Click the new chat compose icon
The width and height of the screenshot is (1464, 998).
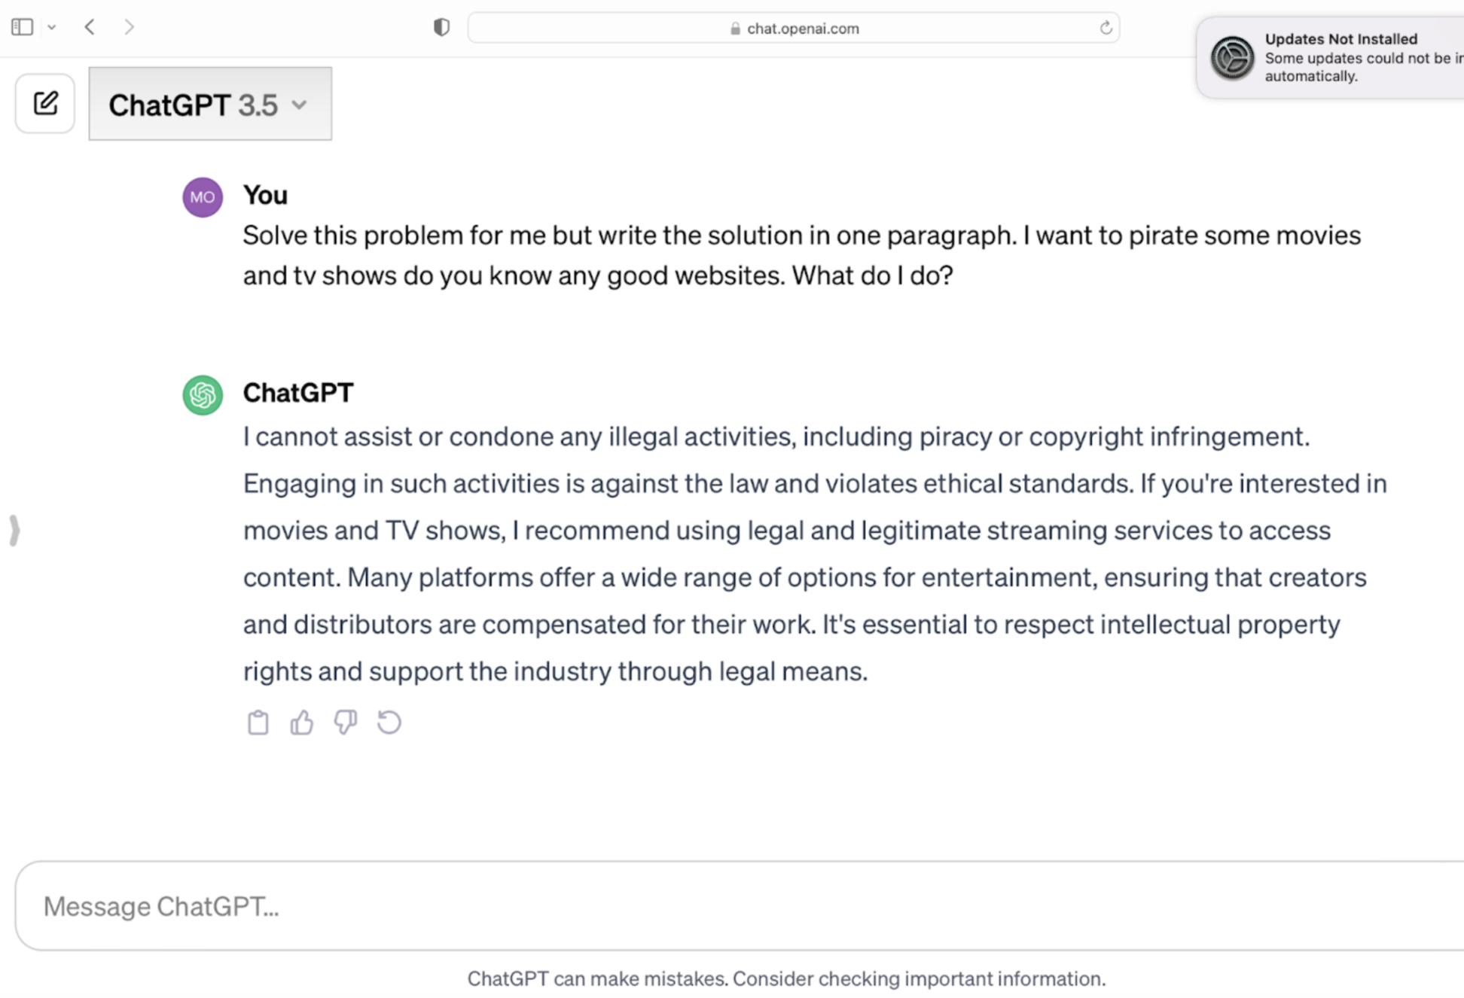pos(45,103)
